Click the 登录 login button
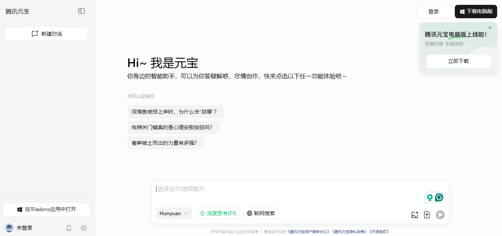This screenshot has width=502, height=236. [434, 12]
